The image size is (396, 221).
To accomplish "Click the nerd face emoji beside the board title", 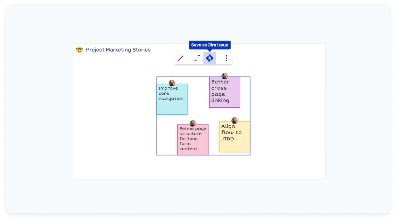I will click(79, 50).
